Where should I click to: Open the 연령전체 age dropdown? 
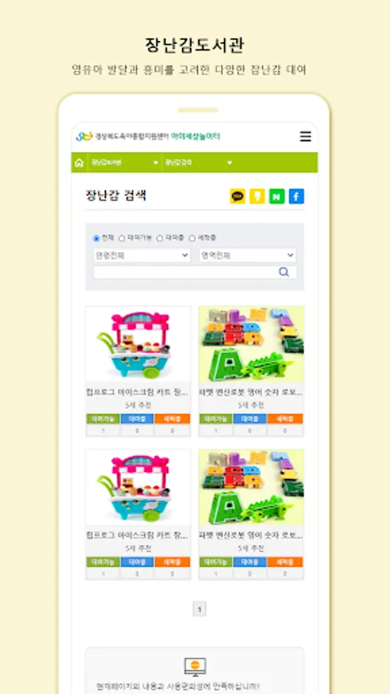[x=142, y=255]
